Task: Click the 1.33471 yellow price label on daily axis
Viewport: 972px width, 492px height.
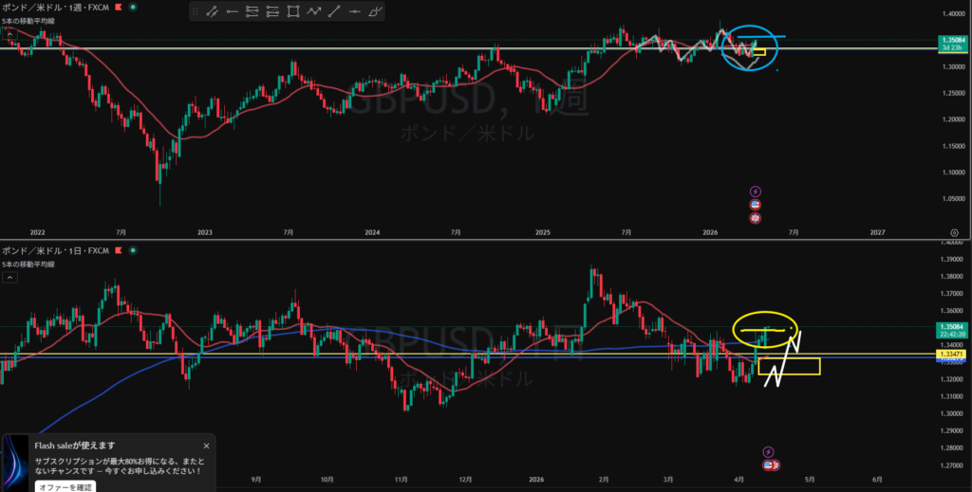Action: [952, 354]
